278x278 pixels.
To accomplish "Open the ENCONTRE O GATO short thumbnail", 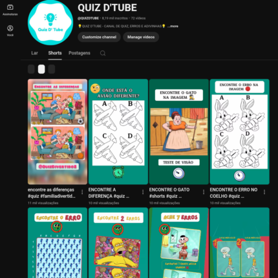I will (x=179, y=132).
